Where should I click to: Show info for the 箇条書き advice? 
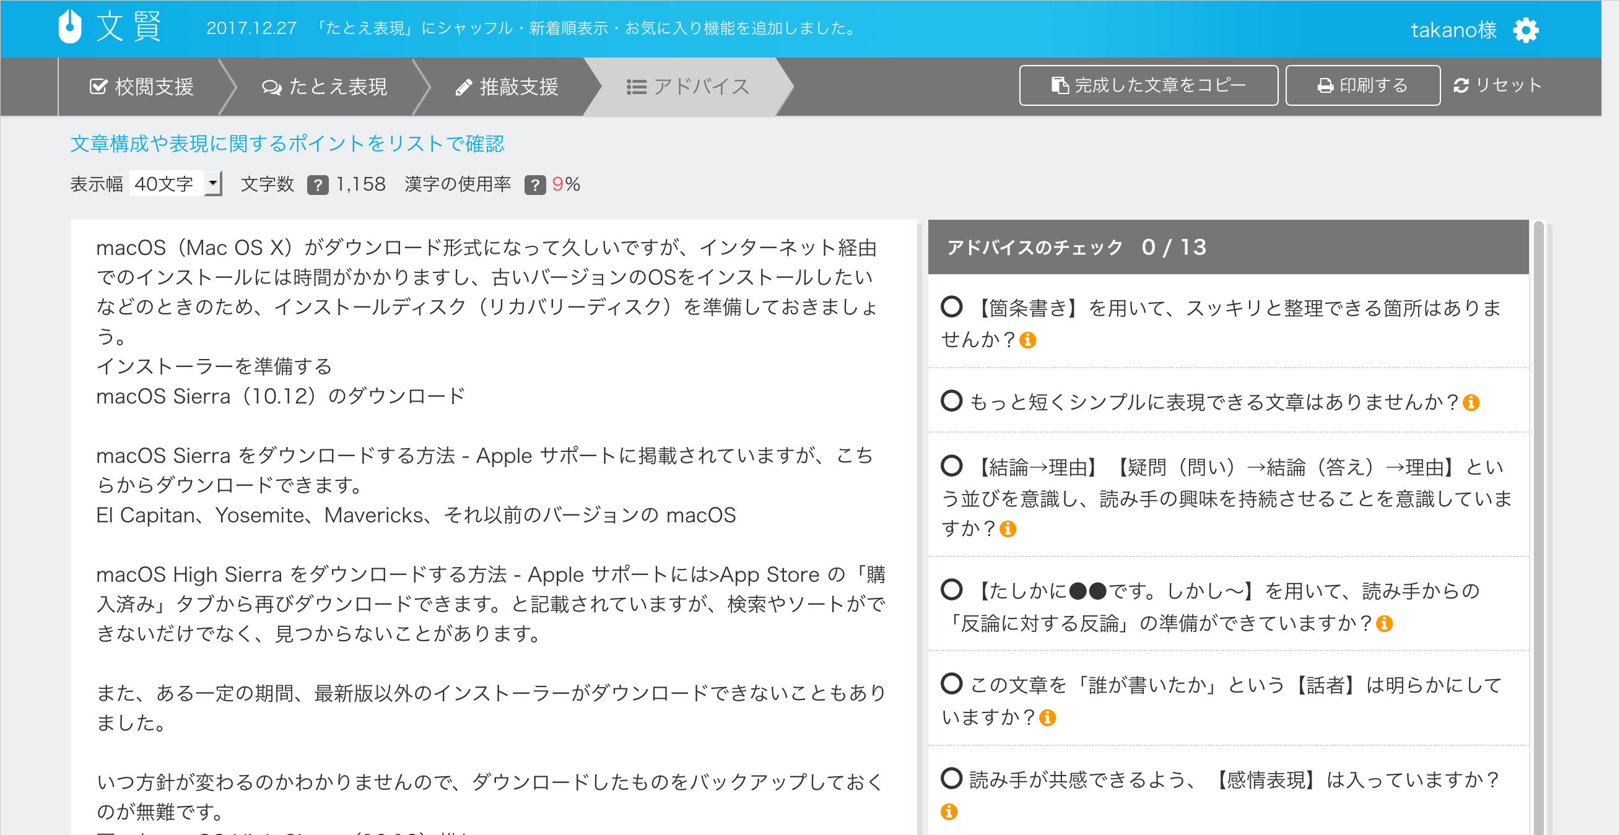(x=1027, y=340)
